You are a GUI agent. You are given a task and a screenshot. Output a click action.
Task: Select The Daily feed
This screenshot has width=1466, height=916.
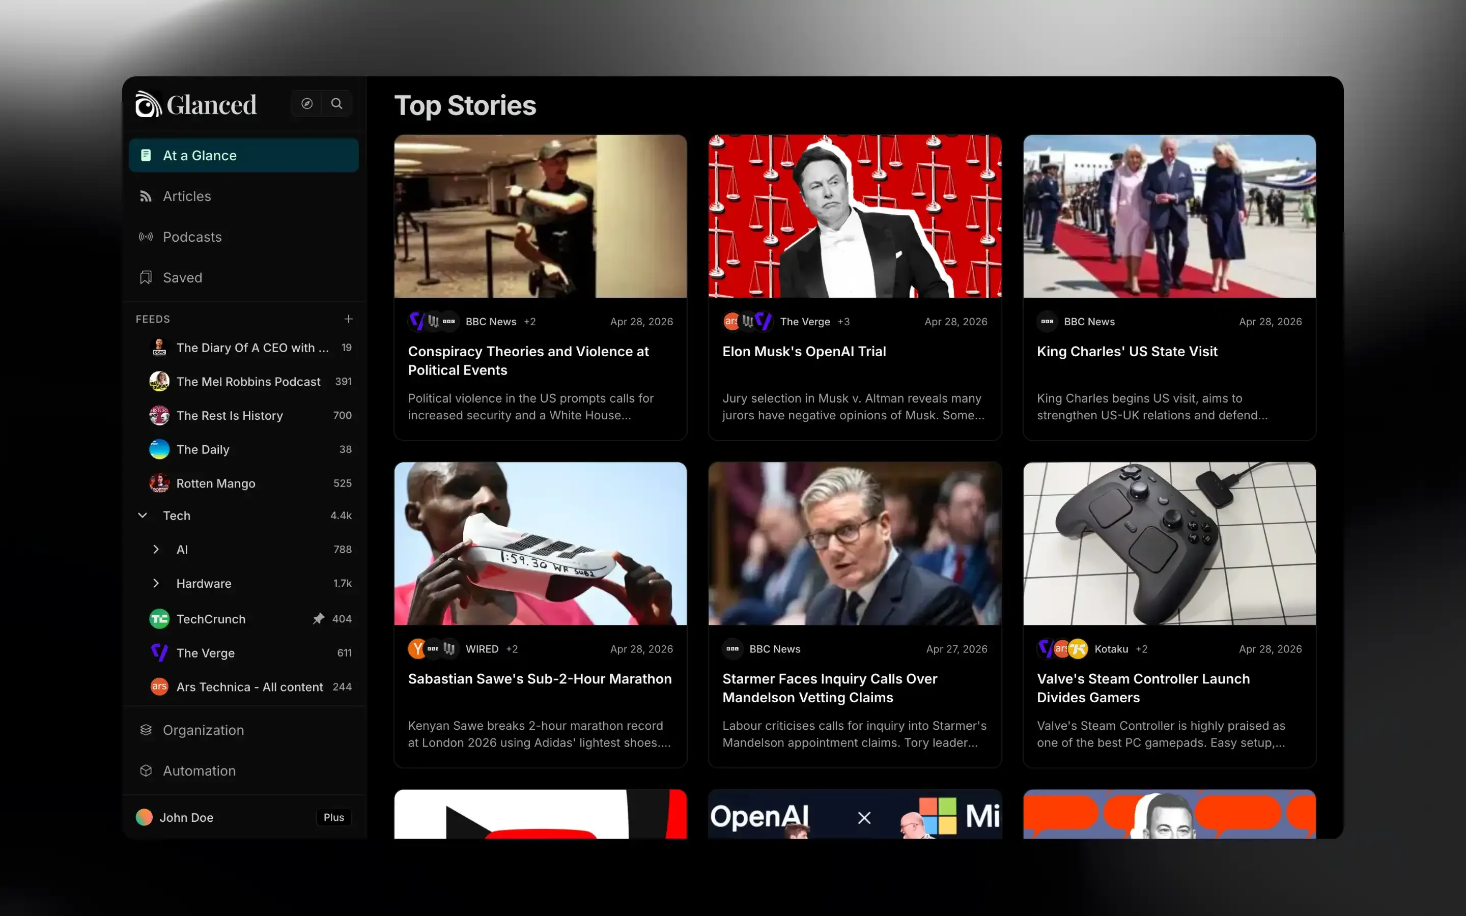pos(243,449)
